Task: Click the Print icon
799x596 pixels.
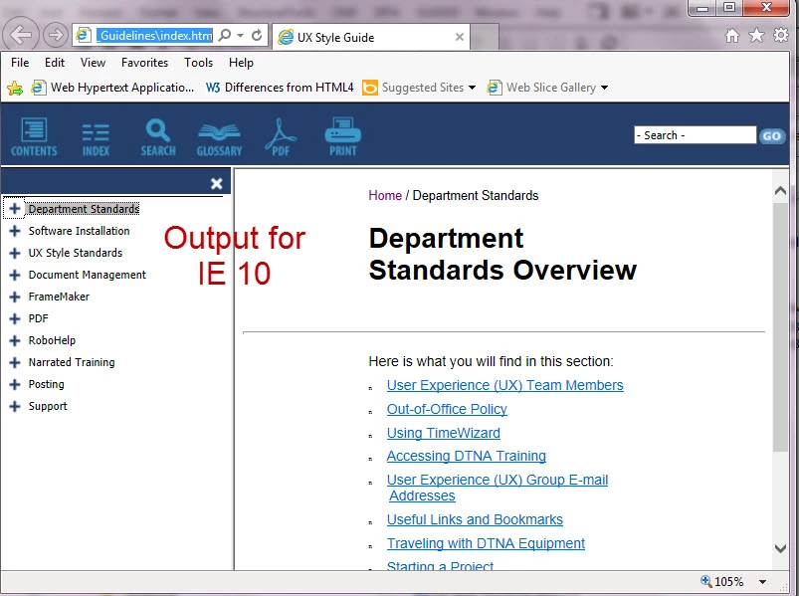Action: (343, 136)
